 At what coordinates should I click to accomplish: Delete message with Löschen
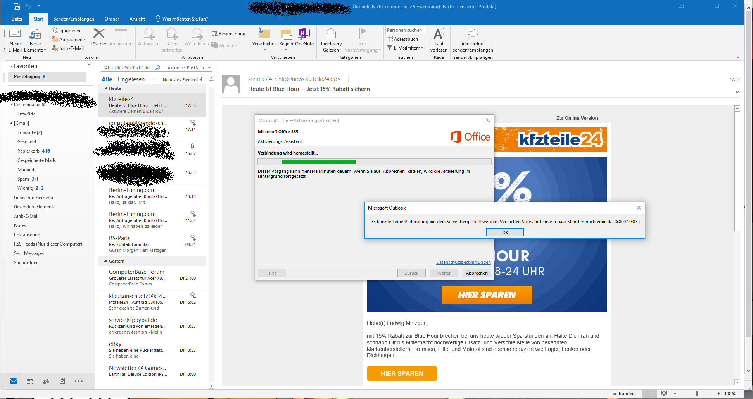[99, 37]
